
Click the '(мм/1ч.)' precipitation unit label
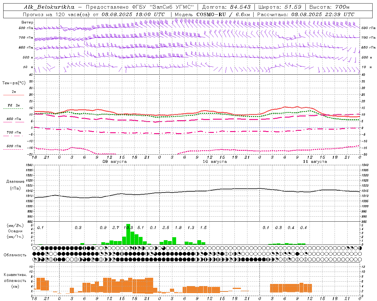point(15,237)
